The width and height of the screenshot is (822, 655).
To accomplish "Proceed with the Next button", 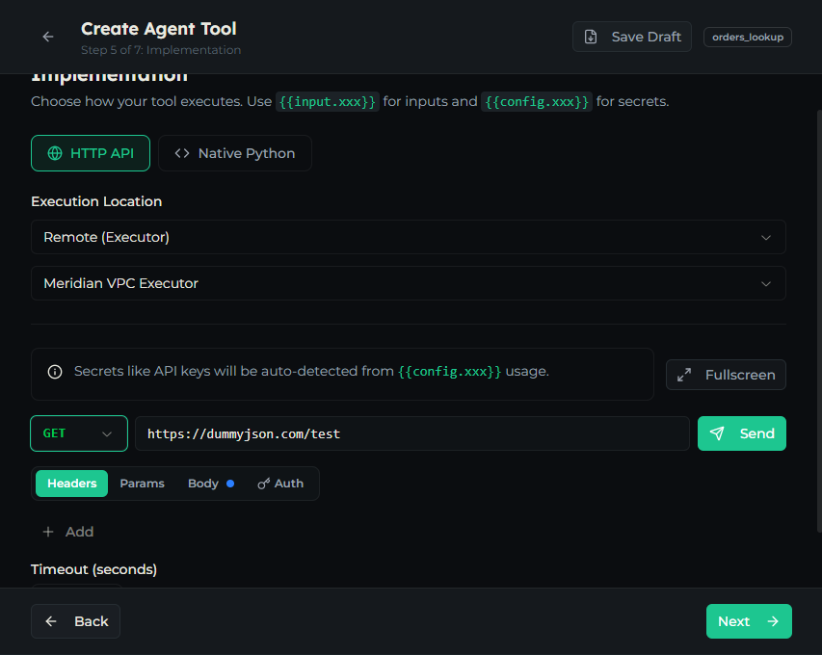I will click(x=749, y=621).
